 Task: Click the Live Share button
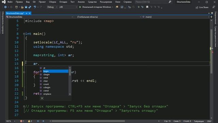(202, 7)
